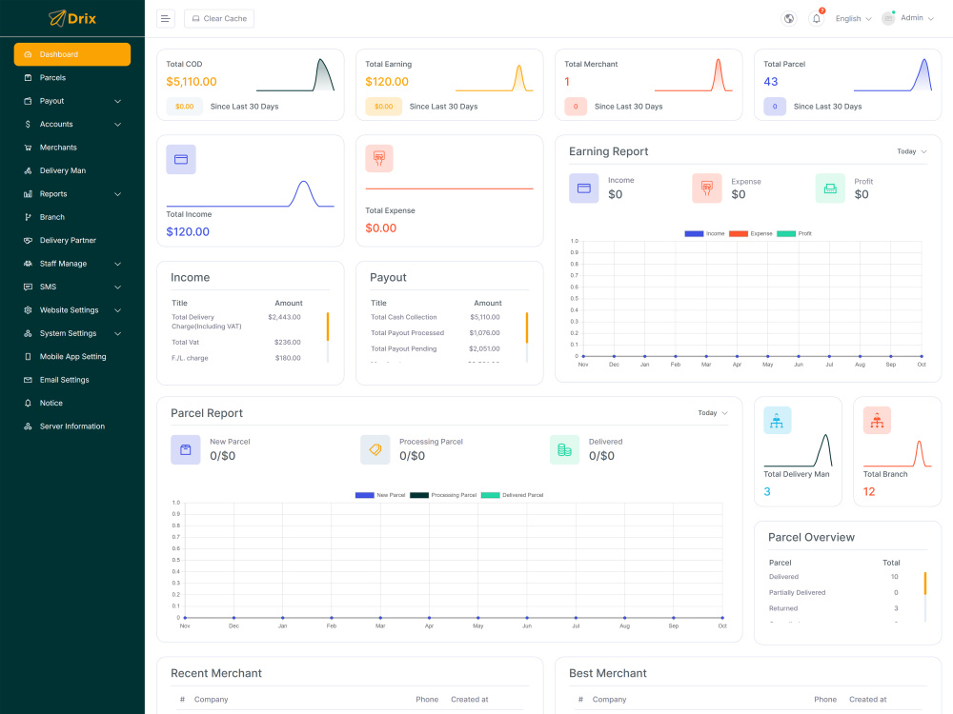Click the SMS message icon
This screenshot has height=714, width=953.
coord(28,287)
